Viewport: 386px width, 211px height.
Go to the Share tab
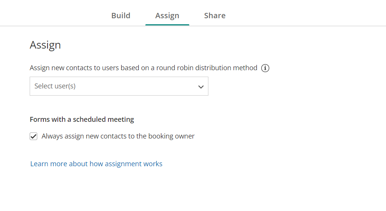point(214,16)
